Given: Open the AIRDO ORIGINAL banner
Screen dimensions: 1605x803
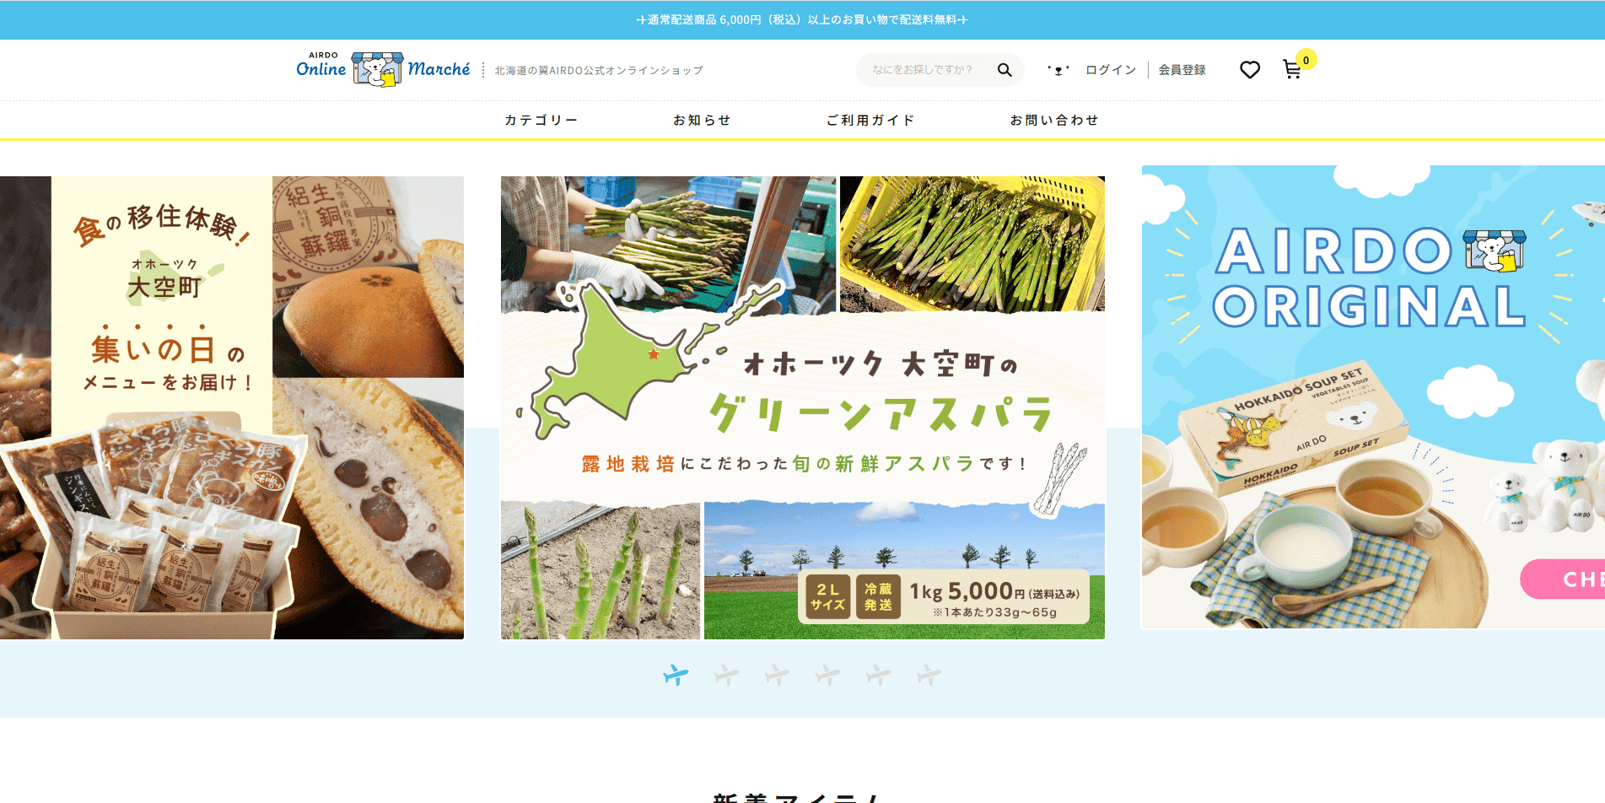Looking at the screenshot, I should click(1373, 397).
